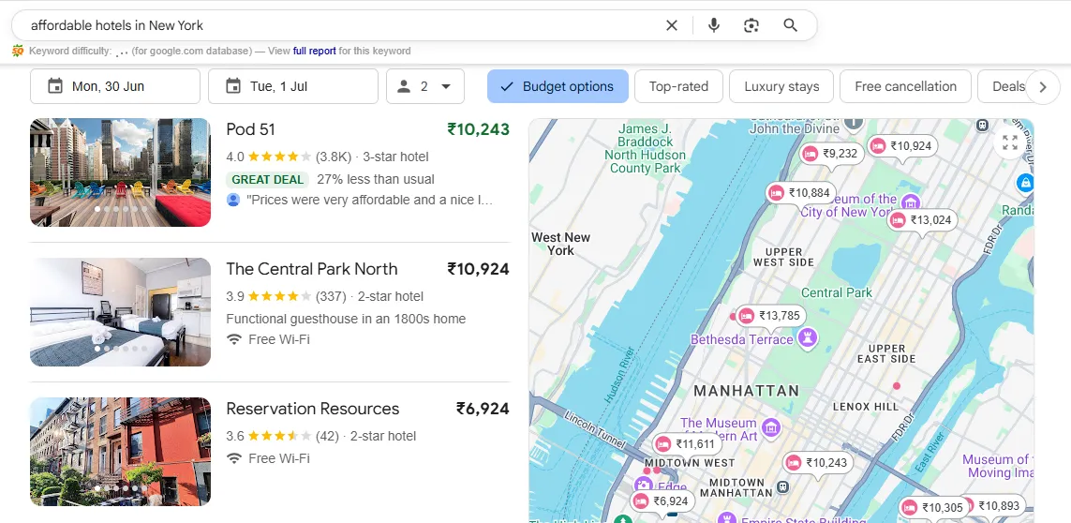Enable the Free cancellation filter chip
The image size is (1071, 523).
click(905, 86)
